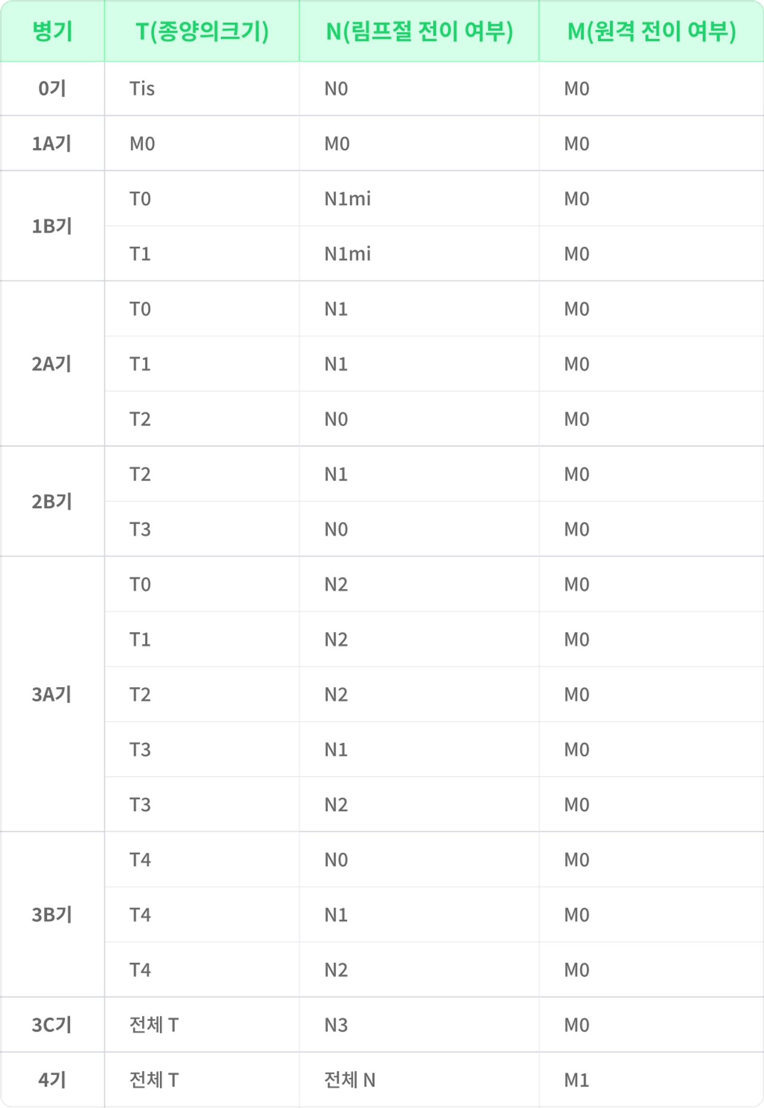Select the M1 cell in 4기 row
The height and width of the screenshot is (1108, 764).
pyautogui.click(x=577, y=1080)
